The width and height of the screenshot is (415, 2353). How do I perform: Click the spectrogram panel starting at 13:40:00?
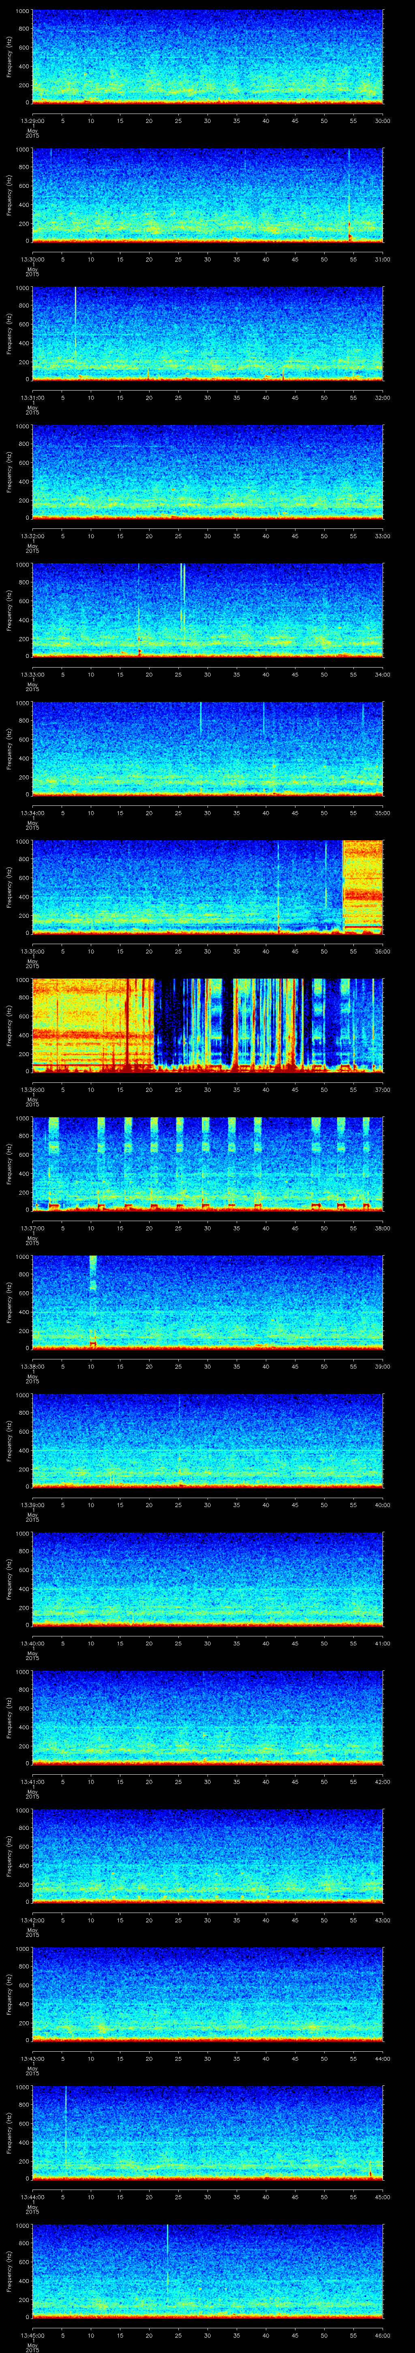tap(207, 1578)
